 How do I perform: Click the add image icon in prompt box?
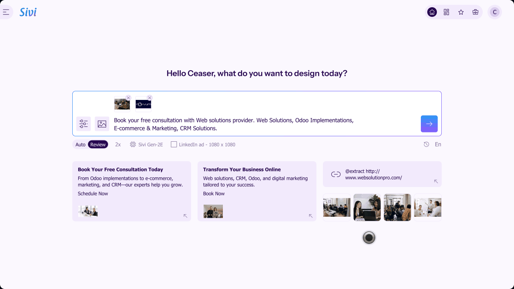click(102, 124)
